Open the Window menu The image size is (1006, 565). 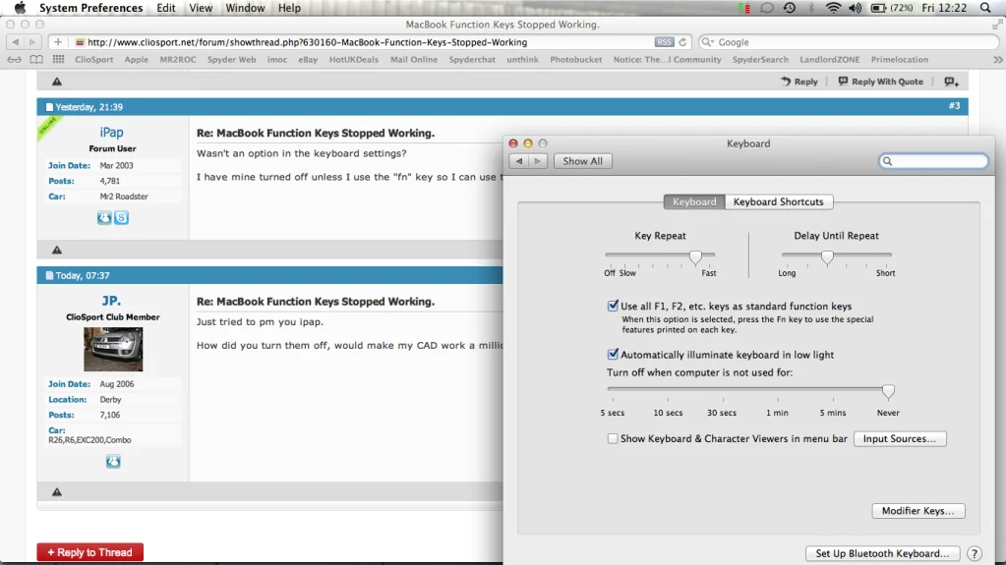pos(245,8)
